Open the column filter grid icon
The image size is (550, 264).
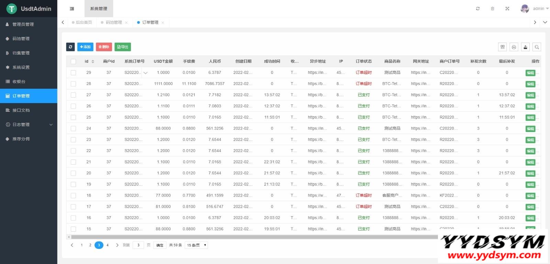[x=503, y=47]
